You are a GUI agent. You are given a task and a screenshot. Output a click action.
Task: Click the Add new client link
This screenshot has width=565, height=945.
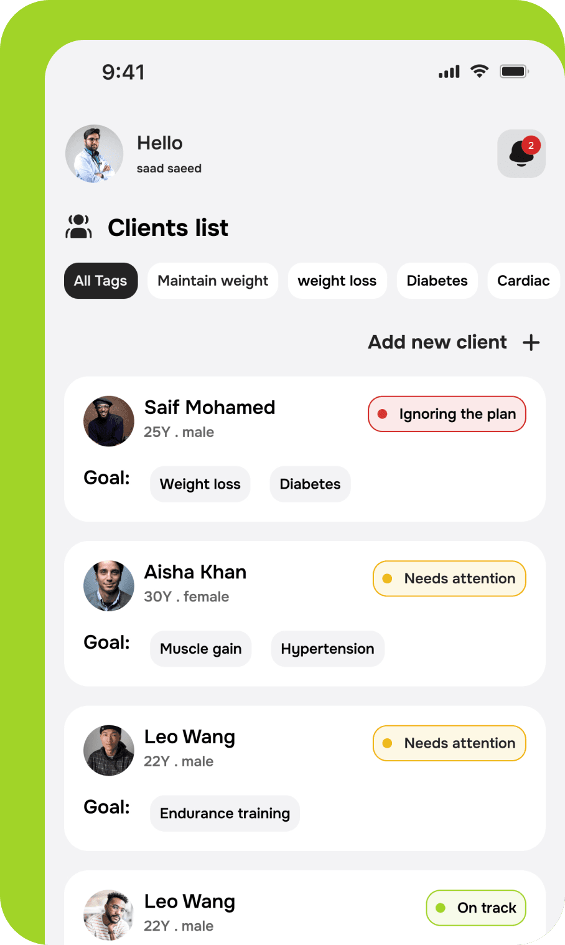pos(437,342)
